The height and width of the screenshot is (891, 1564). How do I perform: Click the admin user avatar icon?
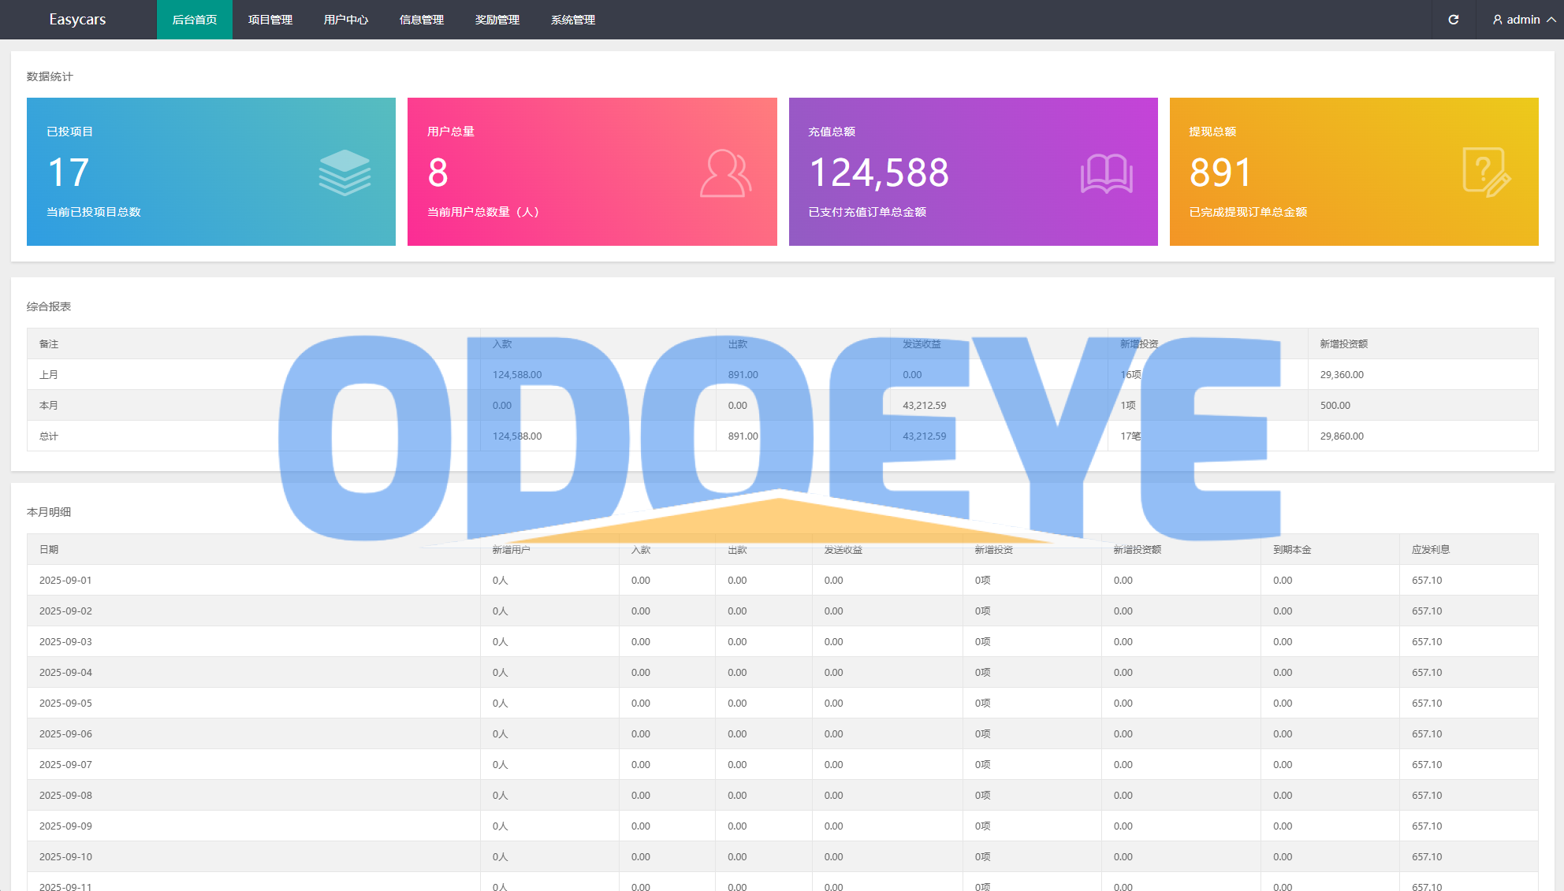pyautogui.click(x=1497, y=20)
